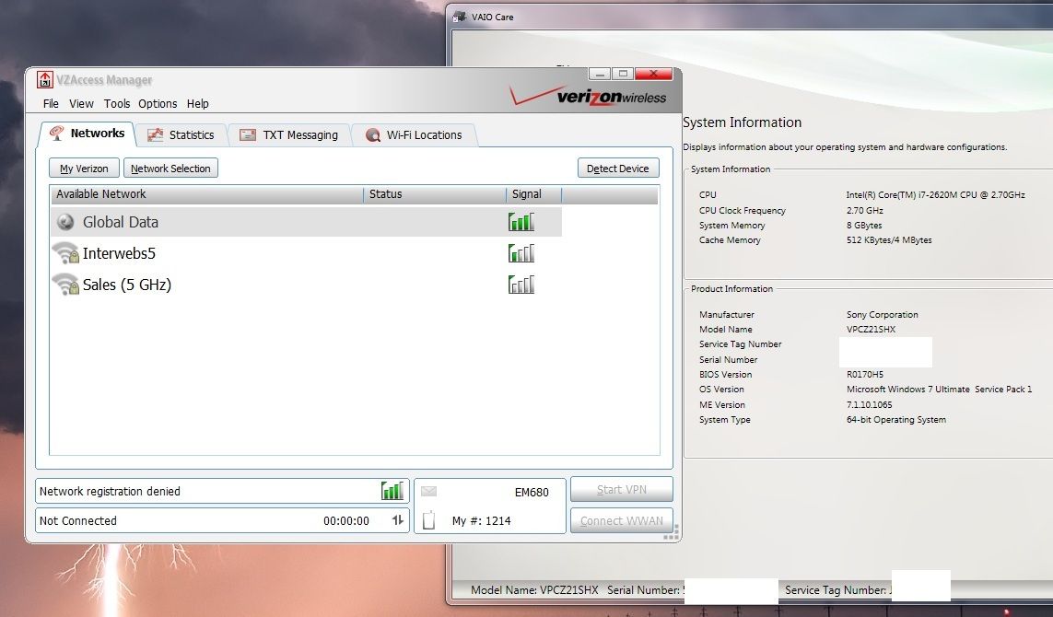1053x617 pixels.
Task: Click the Sales (5 GHz) Wi-Fi lock icon
Action: coord(65,285)
